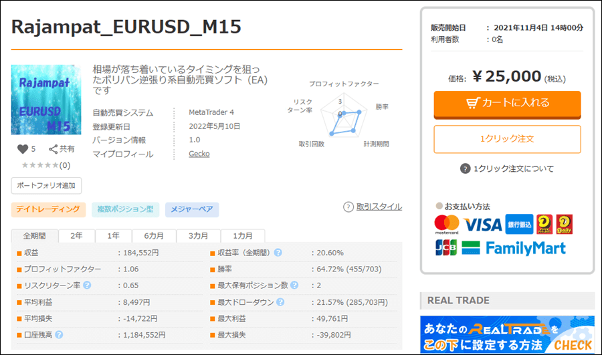Click help icon beside 口座残高

click(x=60, y=335)
